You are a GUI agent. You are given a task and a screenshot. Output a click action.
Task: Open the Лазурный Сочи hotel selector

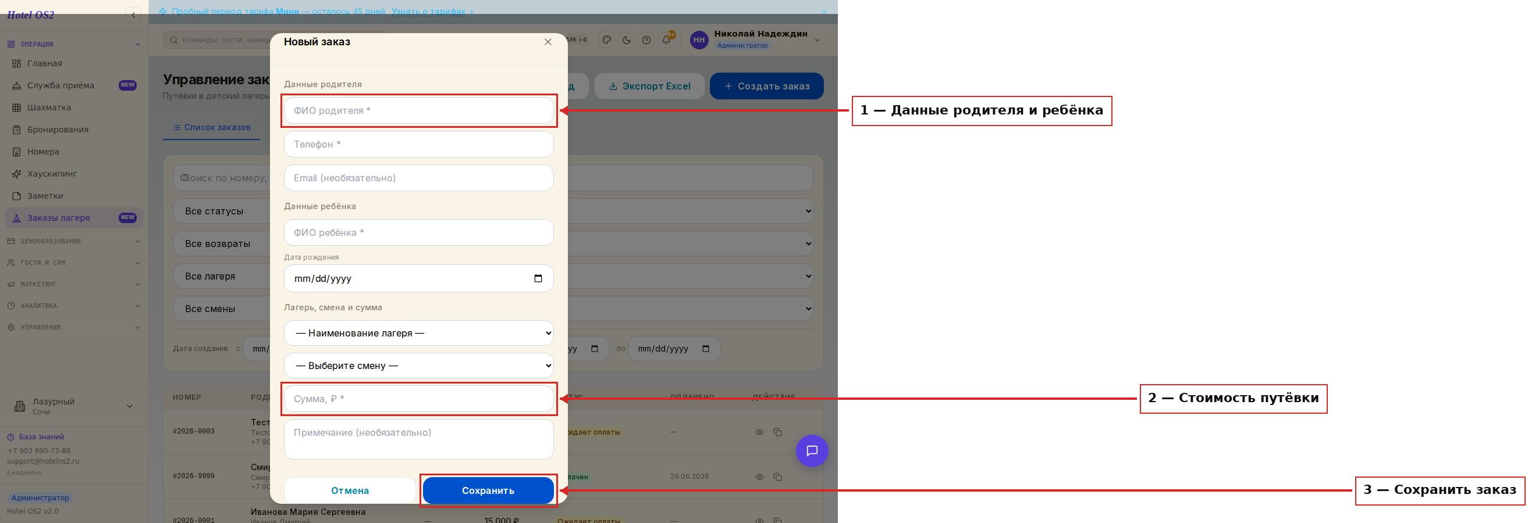click(74, 406)
